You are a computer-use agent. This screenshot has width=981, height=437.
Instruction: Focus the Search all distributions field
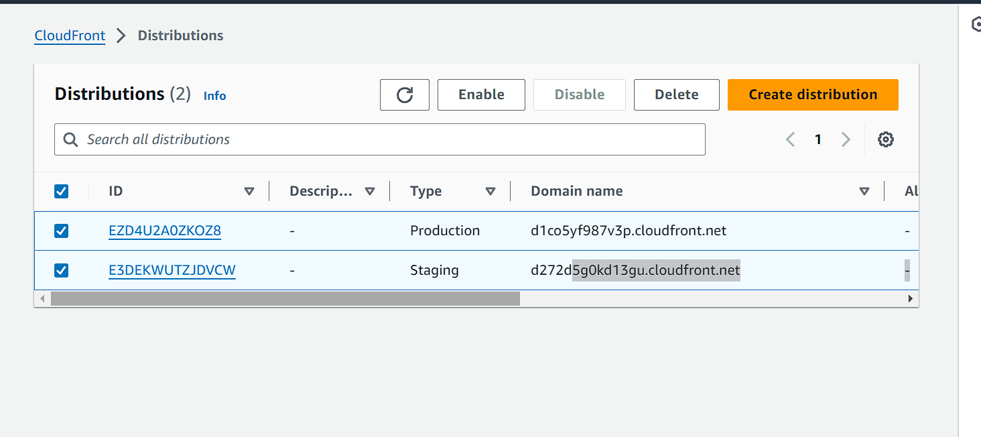click(x=380, y=139)
